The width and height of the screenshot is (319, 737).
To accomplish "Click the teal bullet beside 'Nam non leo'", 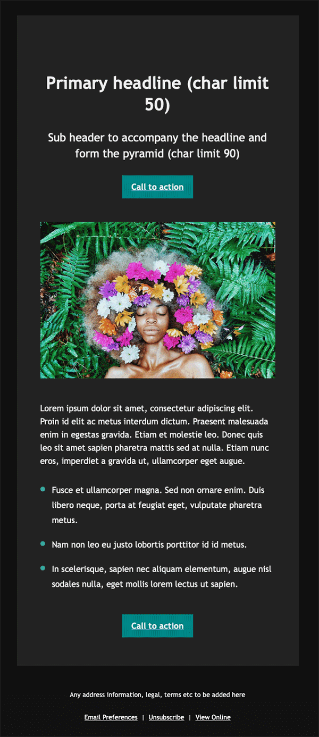I will tap(43, 543).
